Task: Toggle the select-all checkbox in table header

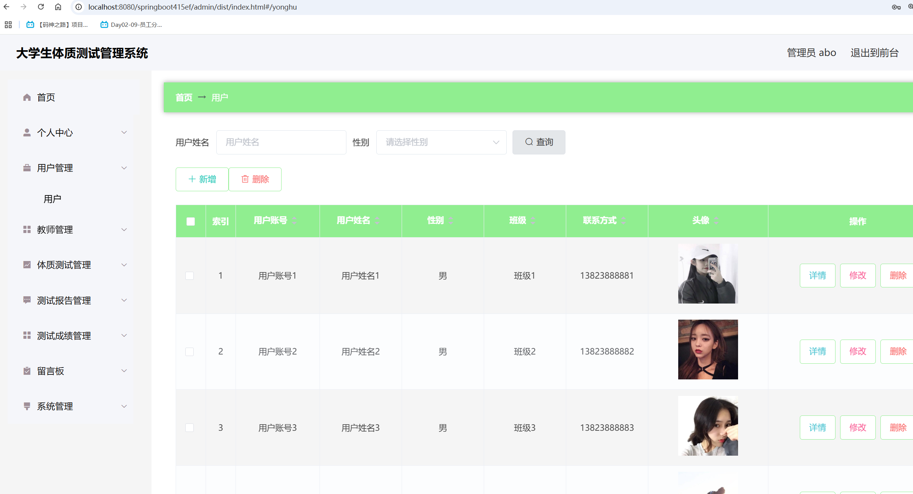Action: coord(191,222)
